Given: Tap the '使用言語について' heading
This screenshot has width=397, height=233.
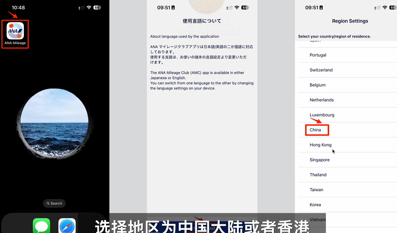Looking at the screenshot, I should click(202, 21).
